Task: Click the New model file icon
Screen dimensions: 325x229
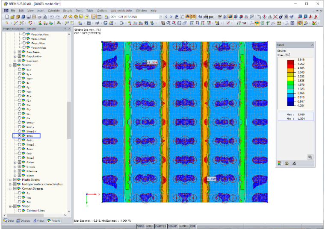Action: [x=7, y=17]
